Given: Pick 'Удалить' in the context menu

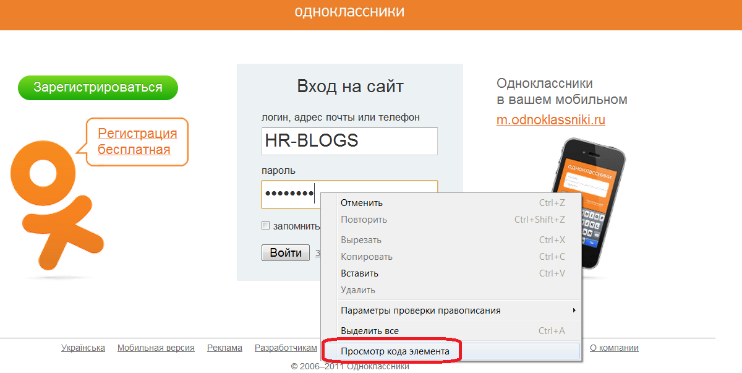Looking at the screenshot, I should (451, 290).
